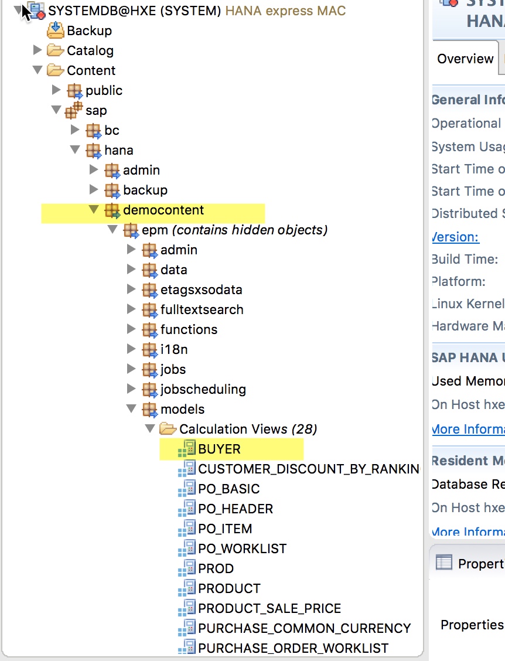Click the jobs package icon
This screenshot has height=661, width=505.
[149, 369]
